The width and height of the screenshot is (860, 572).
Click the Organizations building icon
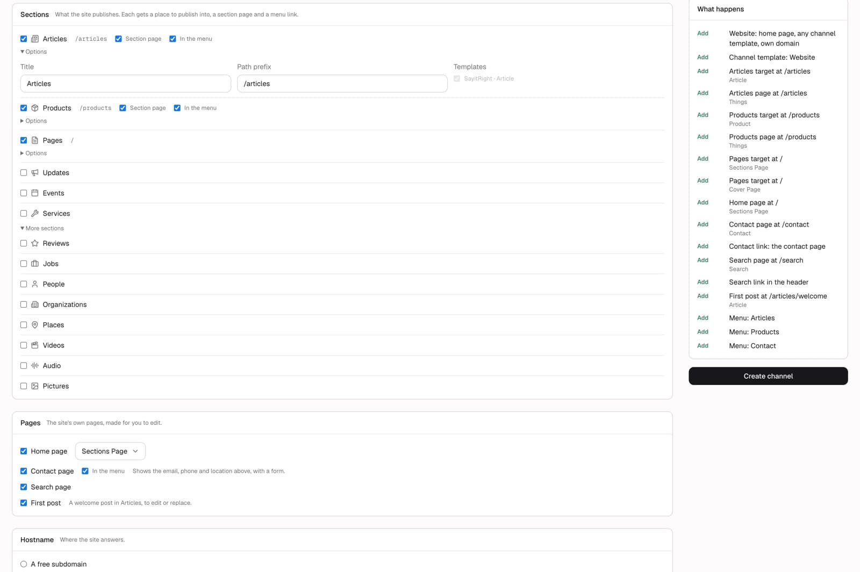pyautogui.click(x=35, y=305)
